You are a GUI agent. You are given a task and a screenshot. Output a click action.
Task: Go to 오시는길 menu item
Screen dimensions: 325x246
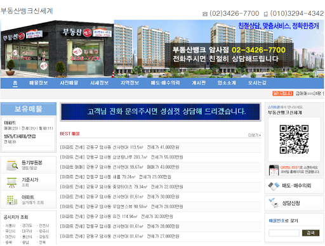click(257, 83)
